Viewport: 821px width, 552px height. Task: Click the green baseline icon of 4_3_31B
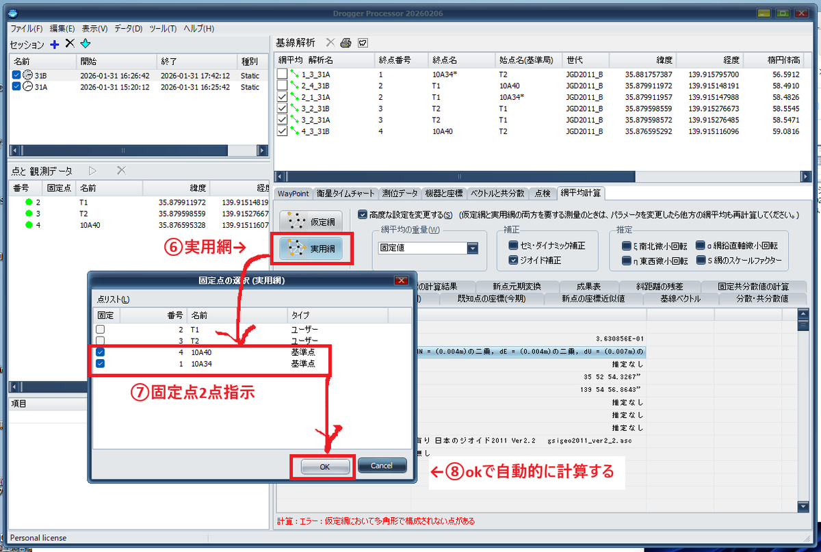point(296,131)
